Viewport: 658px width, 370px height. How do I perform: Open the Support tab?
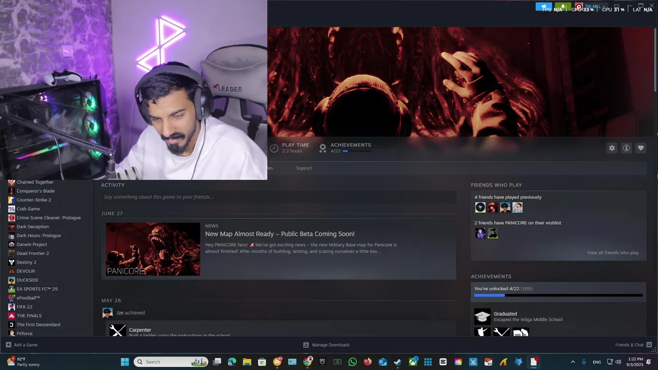304,168
